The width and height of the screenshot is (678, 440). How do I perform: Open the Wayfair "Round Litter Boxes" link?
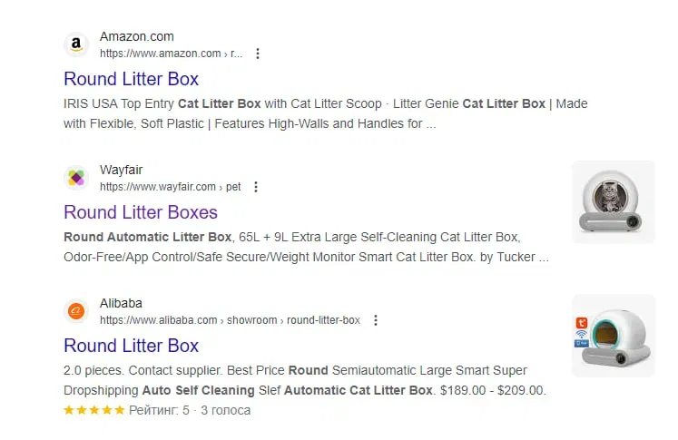(141, 212)
